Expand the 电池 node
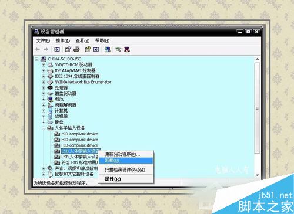Image resolution: width=294 pixels, height=214 pixels. pos(44,99)
